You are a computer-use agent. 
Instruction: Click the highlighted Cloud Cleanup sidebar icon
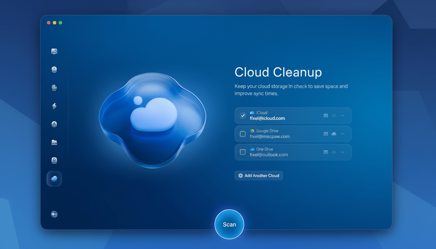54,179
